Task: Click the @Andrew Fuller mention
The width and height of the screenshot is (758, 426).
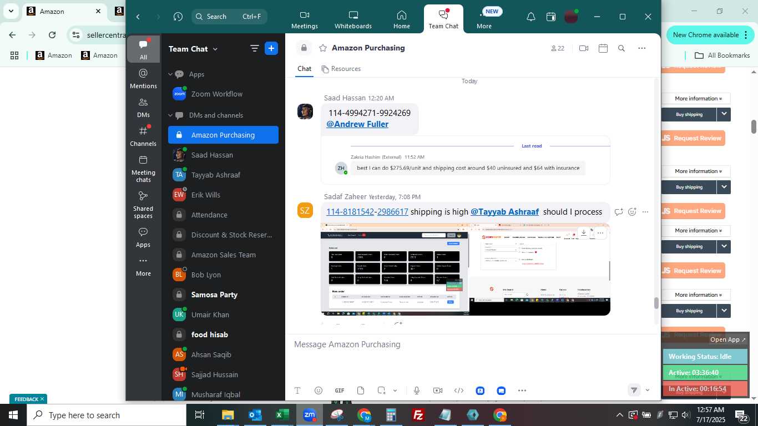Action: (x=357, y=124)
